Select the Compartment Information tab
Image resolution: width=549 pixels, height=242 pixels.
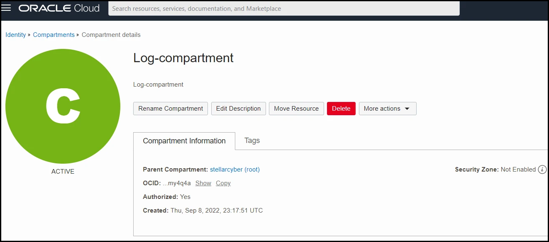point(184,141)
